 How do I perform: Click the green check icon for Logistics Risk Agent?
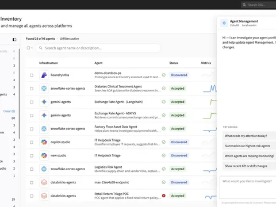164,169
